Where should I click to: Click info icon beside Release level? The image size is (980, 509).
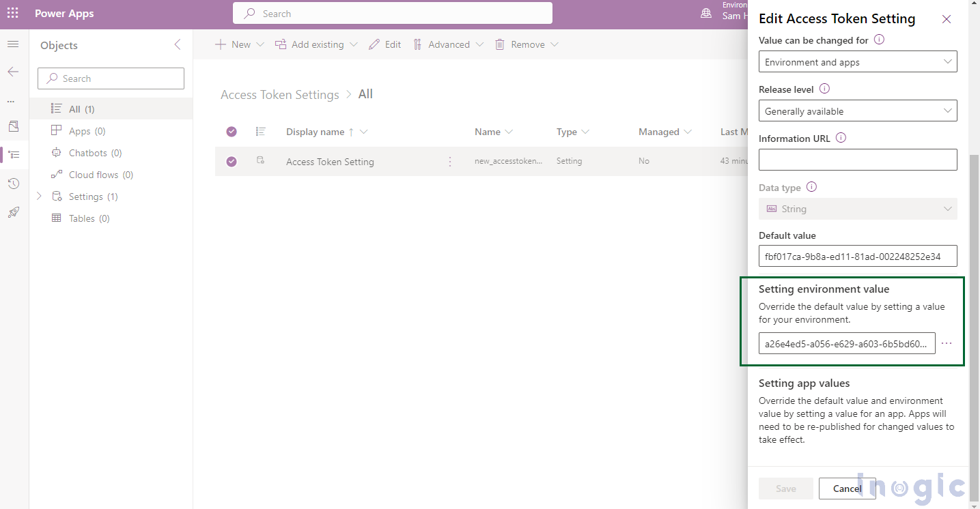(x=824, y=89)
